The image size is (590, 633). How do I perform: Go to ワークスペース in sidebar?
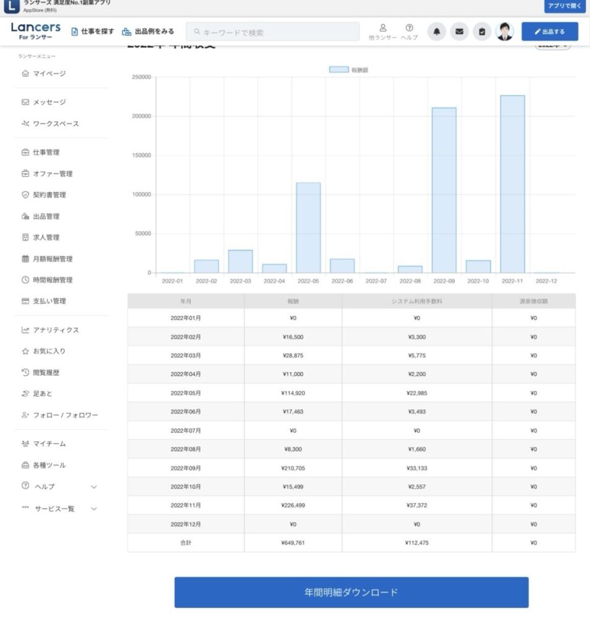click(55, 124)
